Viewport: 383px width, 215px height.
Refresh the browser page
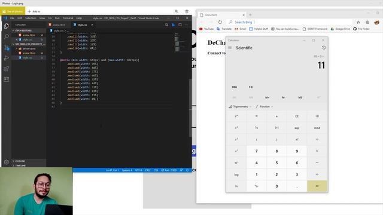point(220,22)
